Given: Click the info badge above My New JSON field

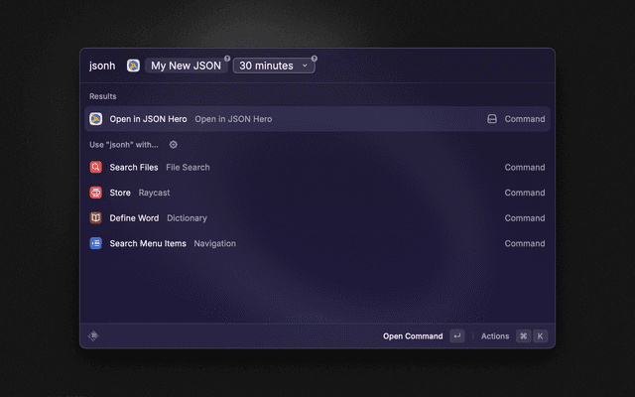Looking at the screenshot, I should [226, 58].
